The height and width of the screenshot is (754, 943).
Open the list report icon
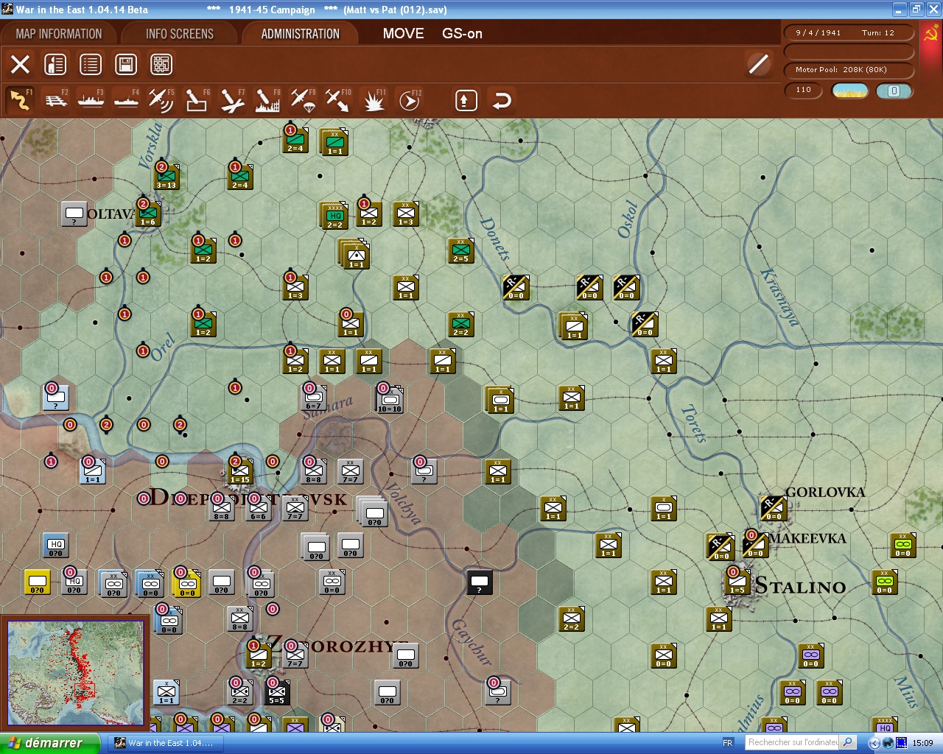(91, 64)
